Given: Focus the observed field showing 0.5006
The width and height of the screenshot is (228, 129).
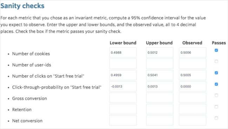Looking at the screenshot, I should (x=193, y=53).
